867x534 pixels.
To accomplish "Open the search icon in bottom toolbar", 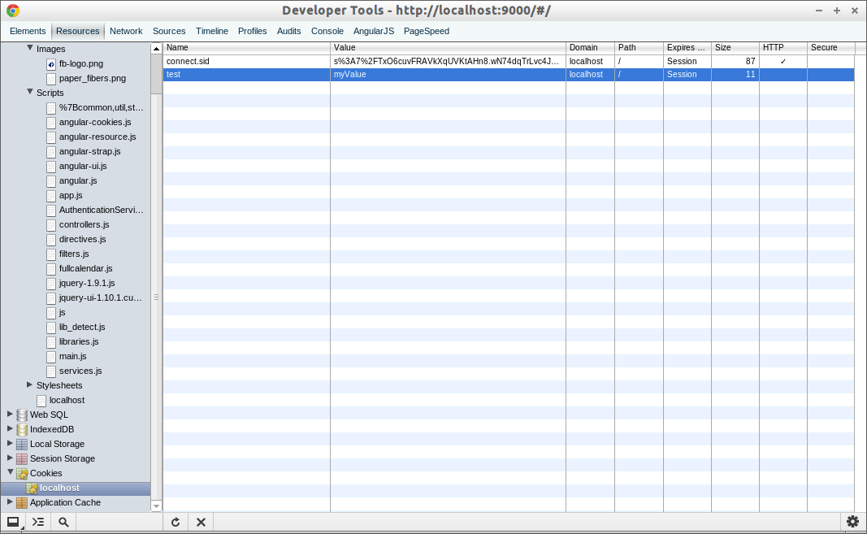I will [x=63, y=522].
